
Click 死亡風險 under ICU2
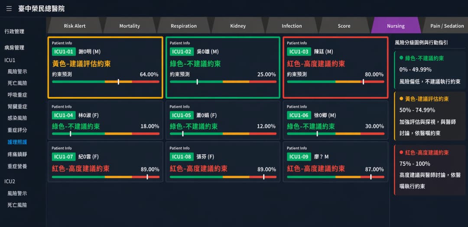(x=17, y=205)
